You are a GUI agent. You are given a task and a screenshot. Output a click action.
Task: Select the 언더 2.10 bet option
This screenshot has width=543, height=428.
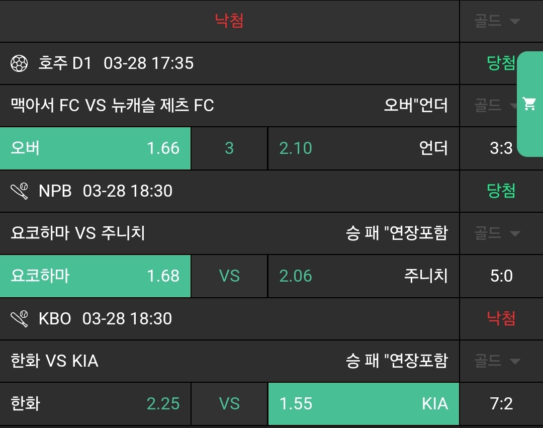(x=363, y=148)
